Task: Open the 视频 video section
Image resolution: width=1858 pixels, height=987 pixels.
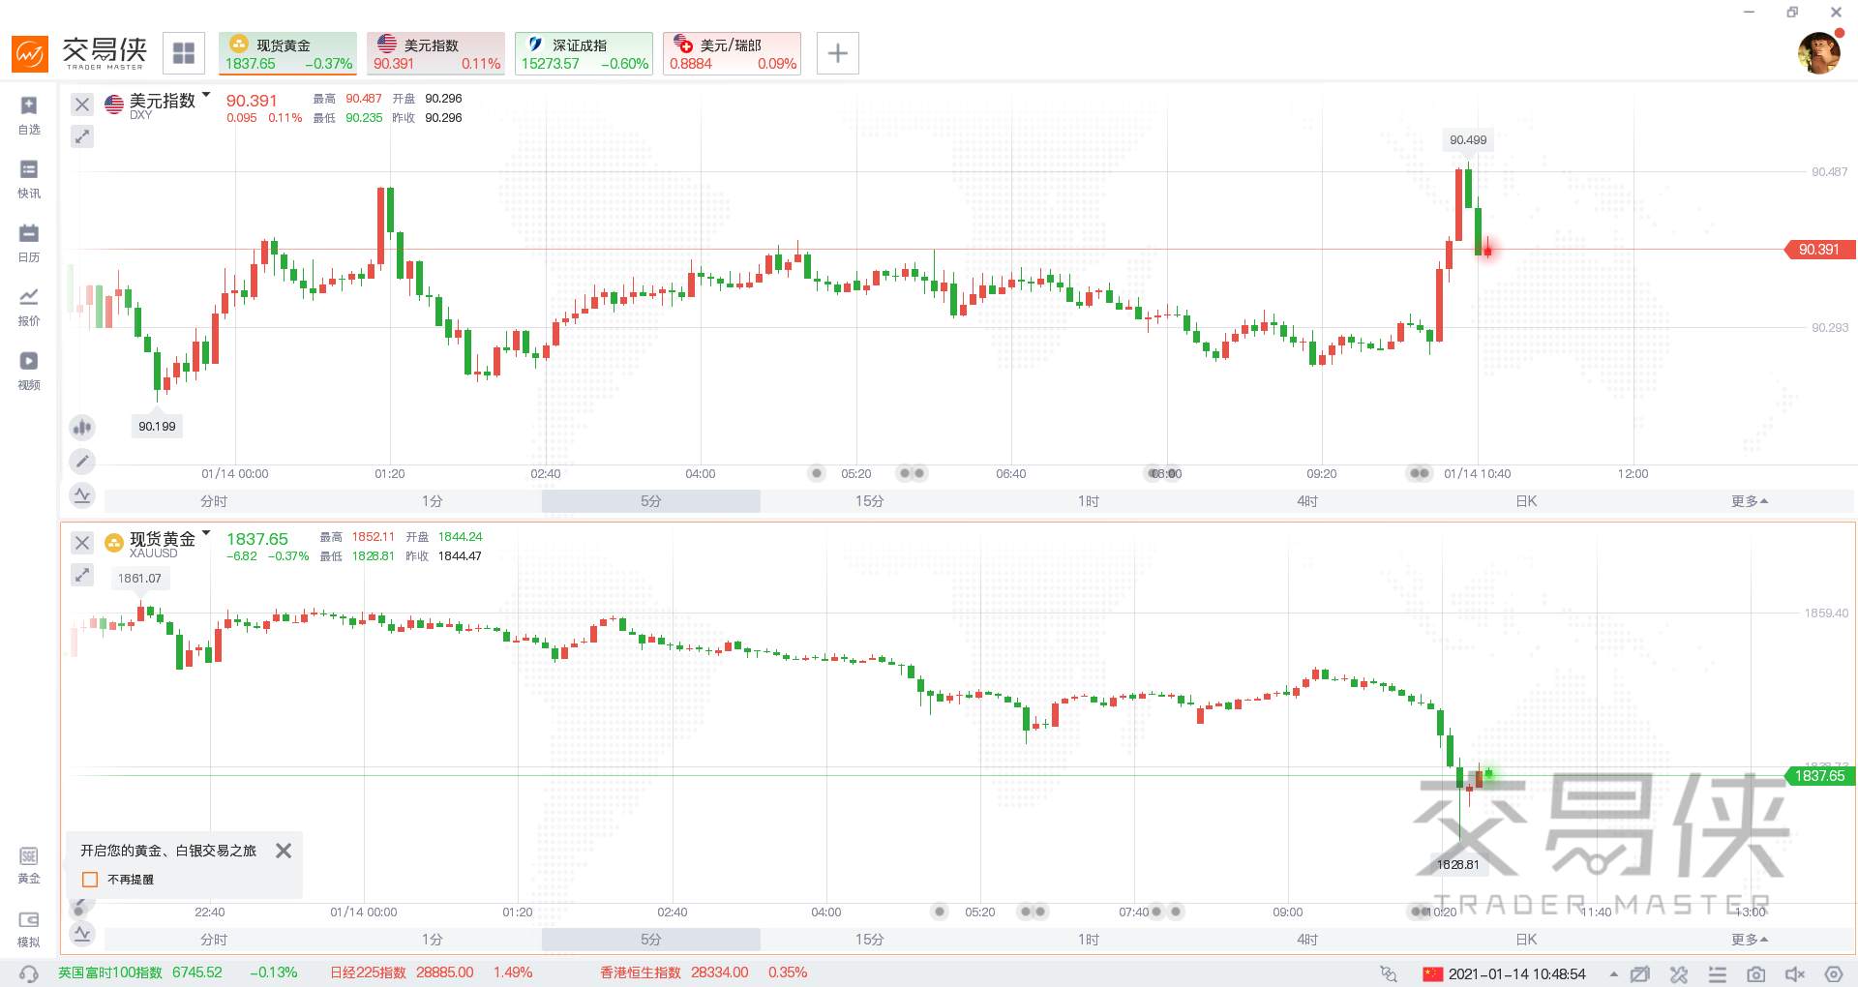Action: pyautogui.click(x=29, y=369)
